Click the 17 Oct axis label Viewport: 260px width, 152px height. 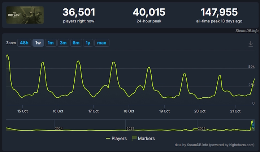coord(94,111)
